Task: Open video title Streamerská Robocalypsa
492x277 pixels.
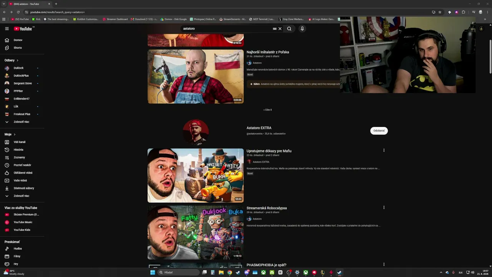Action: click(x=267, y=208)
